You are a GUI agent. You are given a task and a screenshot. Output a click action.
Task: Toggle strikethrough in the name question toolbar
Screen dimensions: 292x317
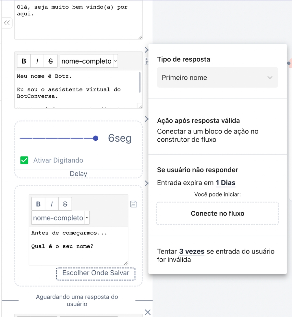point(65,204)
